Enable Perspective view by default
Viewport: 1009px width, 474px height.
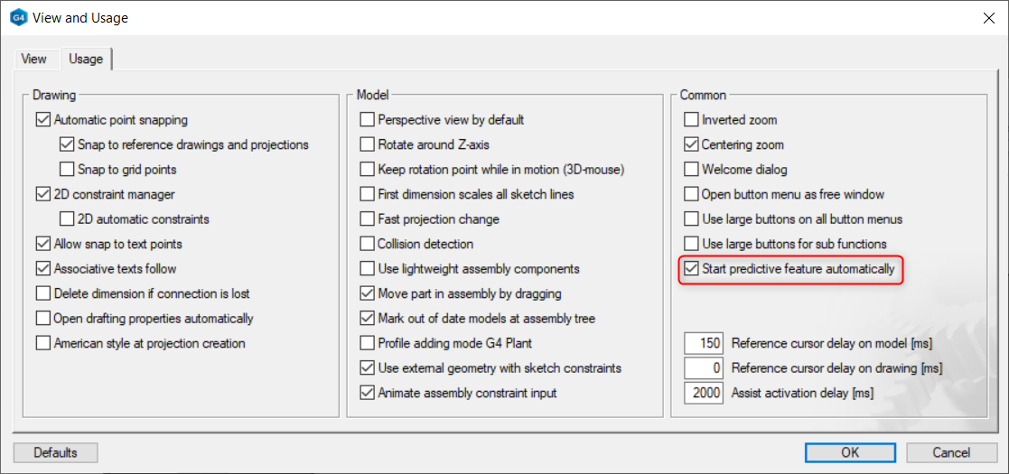click(367, 119)
